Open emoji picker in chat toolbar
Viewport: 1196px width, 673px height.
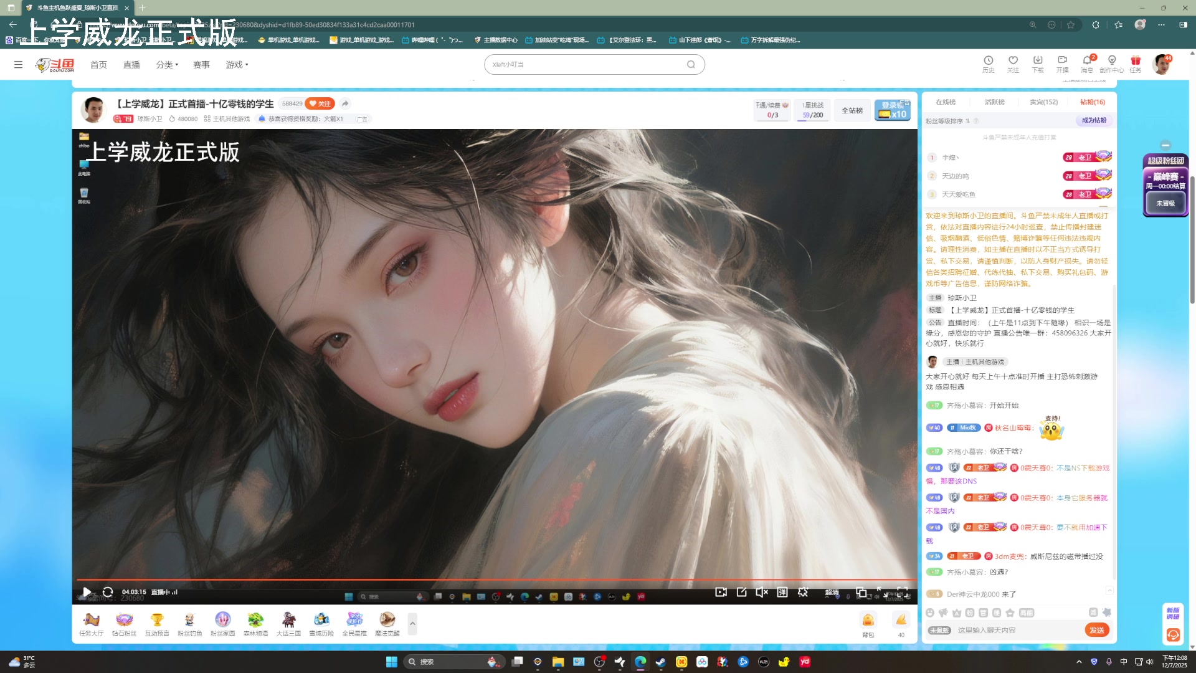tap(930, 613)
